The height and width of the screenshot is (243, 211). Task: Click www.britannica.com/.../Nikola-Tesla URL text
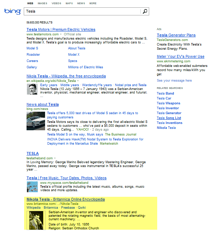click(52, 204)
